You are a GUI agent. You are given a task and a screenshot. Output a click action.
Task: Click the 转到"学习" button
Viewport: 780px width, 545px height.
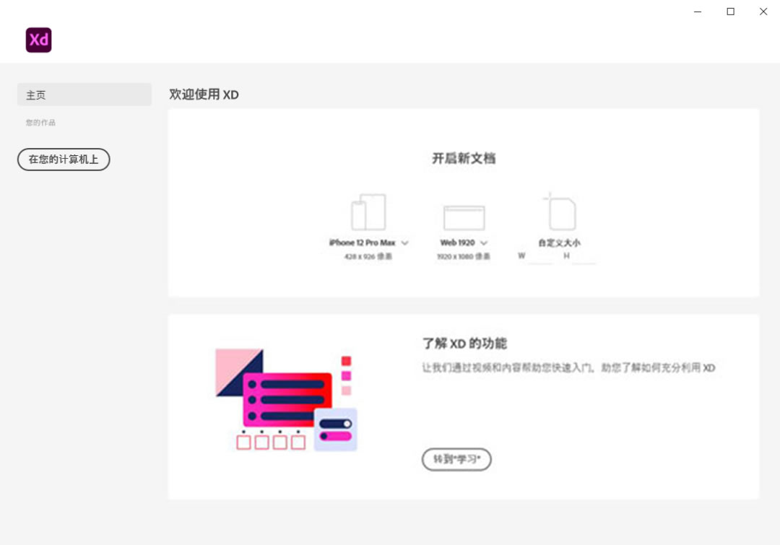pyautogui.click(x=456, y=459)
